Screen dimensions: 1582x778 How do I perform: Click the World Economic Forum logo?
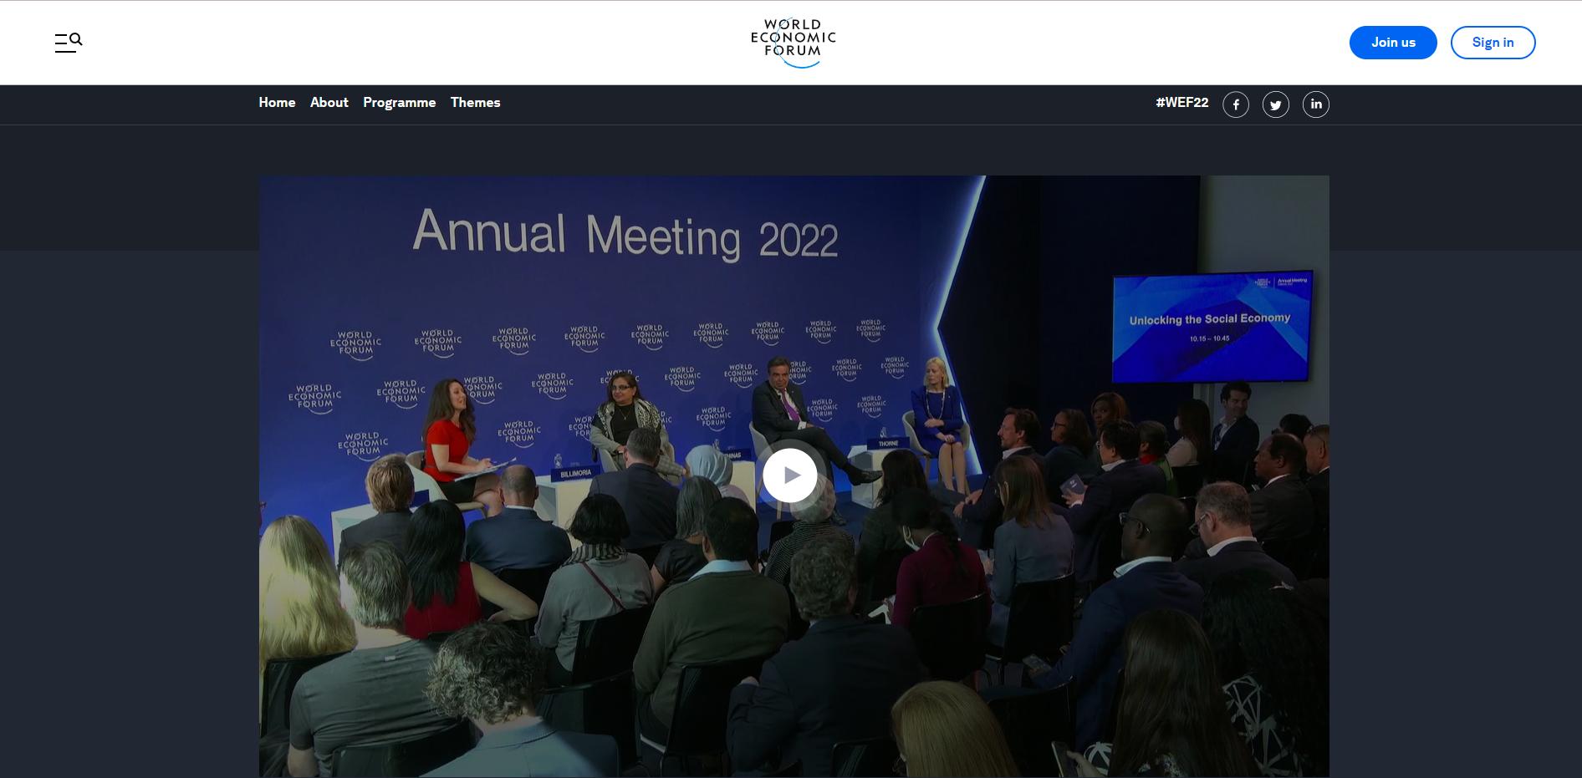pos(793,43)
